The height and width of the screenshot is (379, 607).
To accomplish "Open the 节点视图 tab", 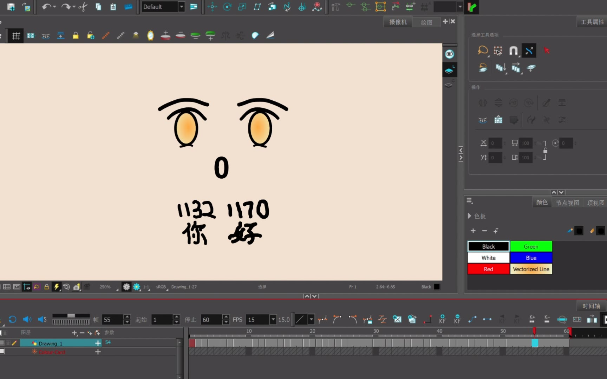I will pyautogui.click(x=567, y=203).
